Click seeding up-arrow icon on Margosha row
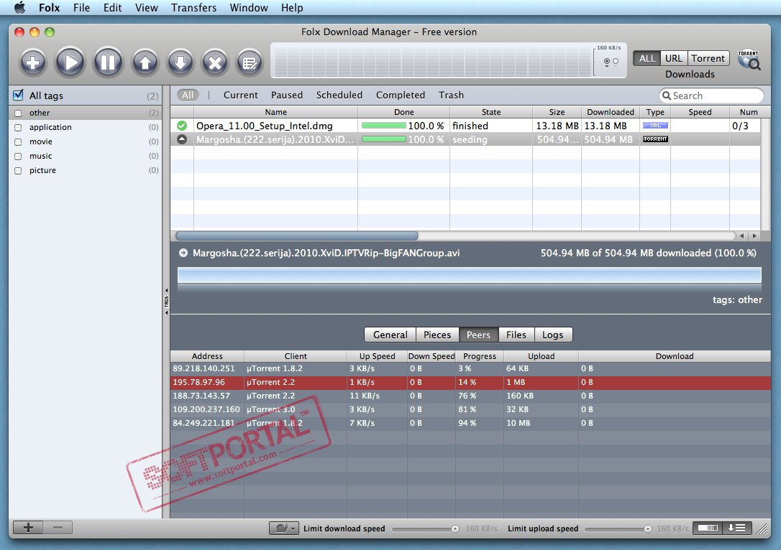The image size is (781, 550). (182, 139)
